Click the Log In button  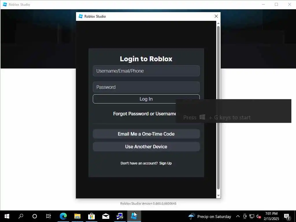coord(146,99)
